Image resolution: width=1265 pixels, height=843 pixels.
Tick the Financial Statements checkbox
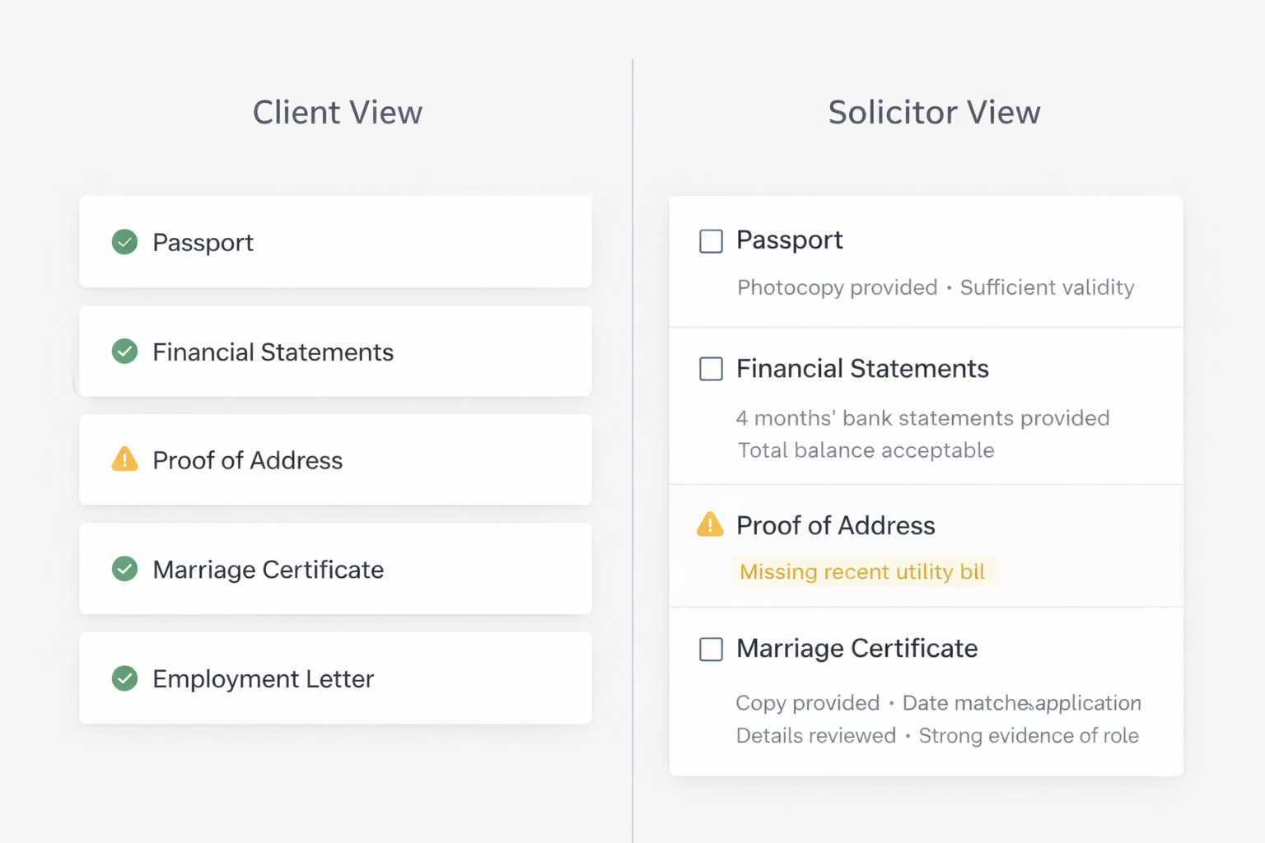tap(710, 369)
